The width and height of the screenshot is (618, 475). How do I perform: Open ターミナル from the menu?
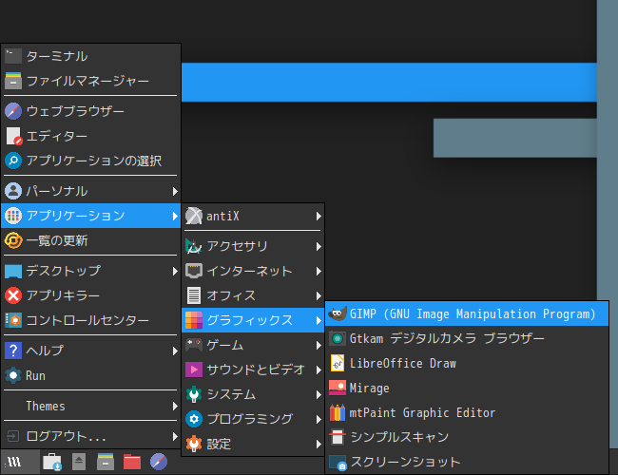click(91, 56)
